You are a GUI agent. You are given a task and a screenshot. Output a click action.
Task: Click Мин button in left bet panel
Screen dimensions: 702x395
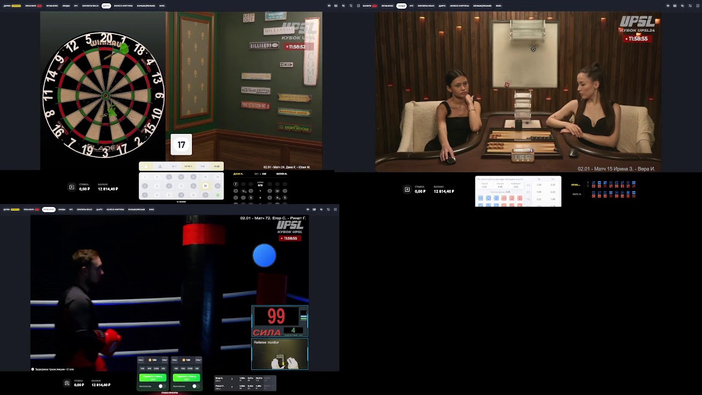[141, 360]
